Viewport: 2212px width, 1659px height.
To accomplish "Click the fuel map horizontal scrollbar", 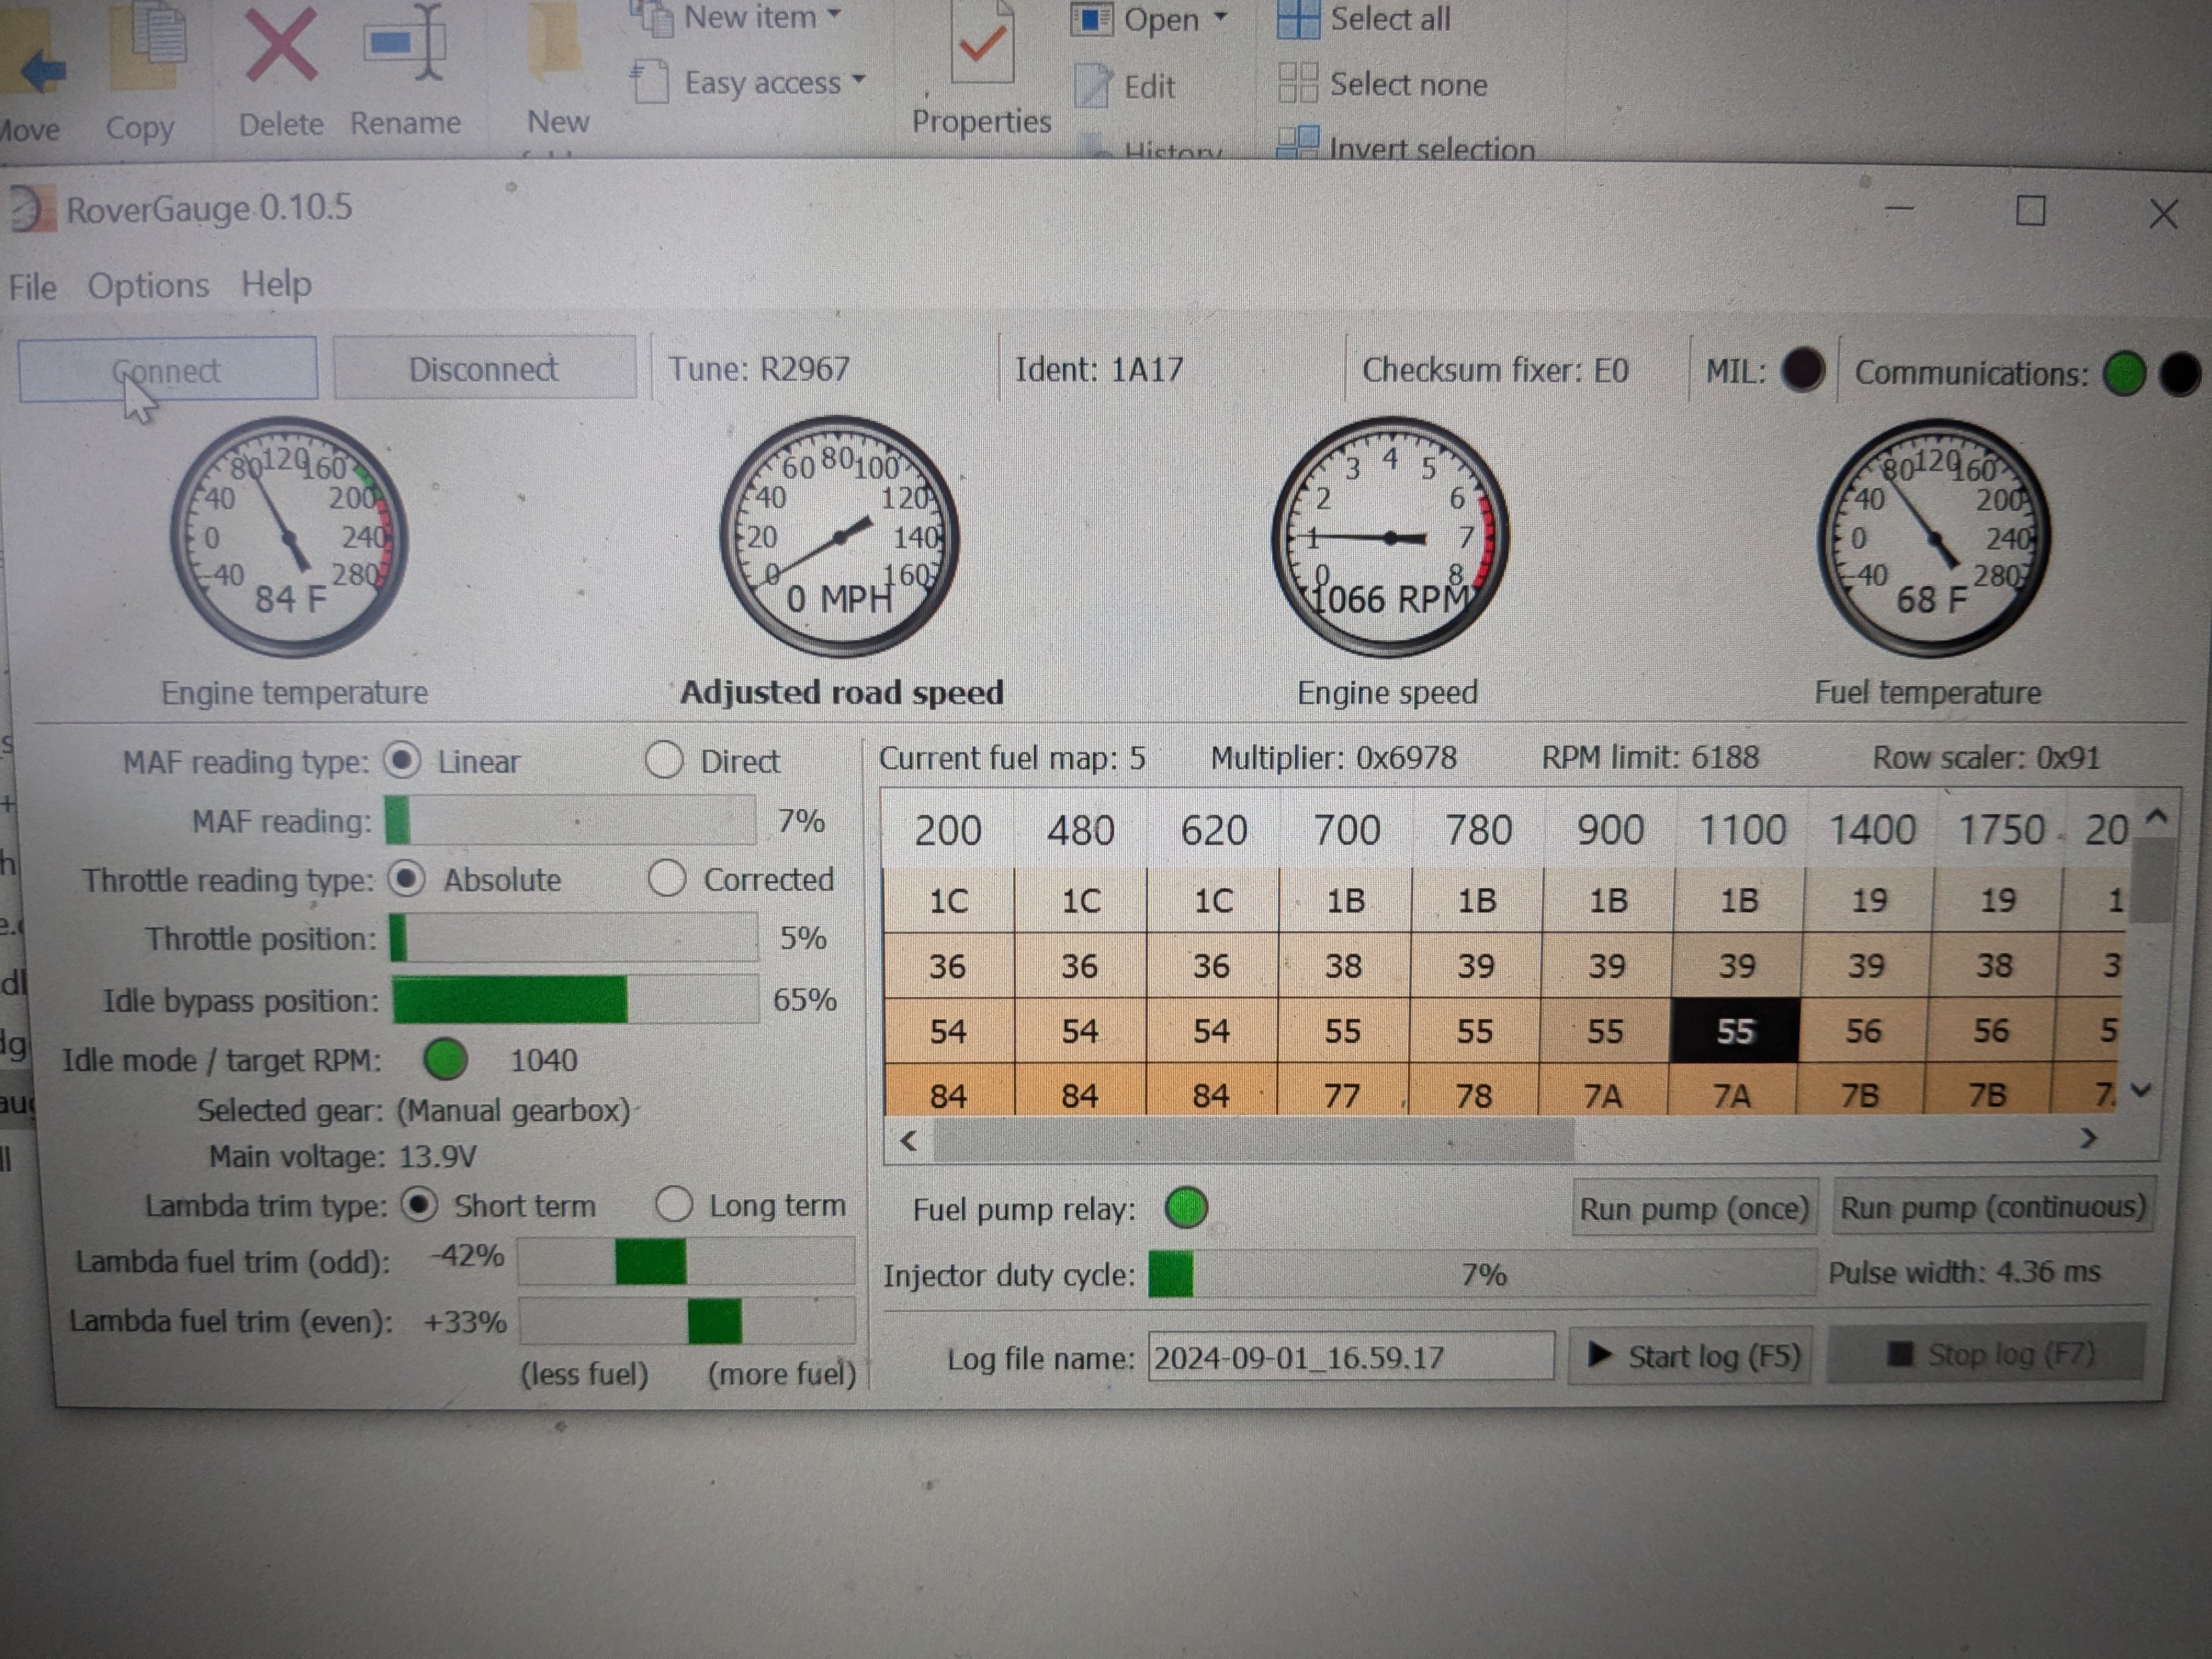I will 1250,1140.
